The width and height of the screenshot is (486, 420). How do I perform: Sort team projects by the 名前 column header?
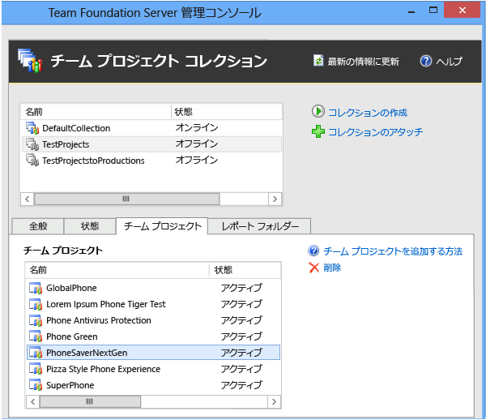pos(117,270)
